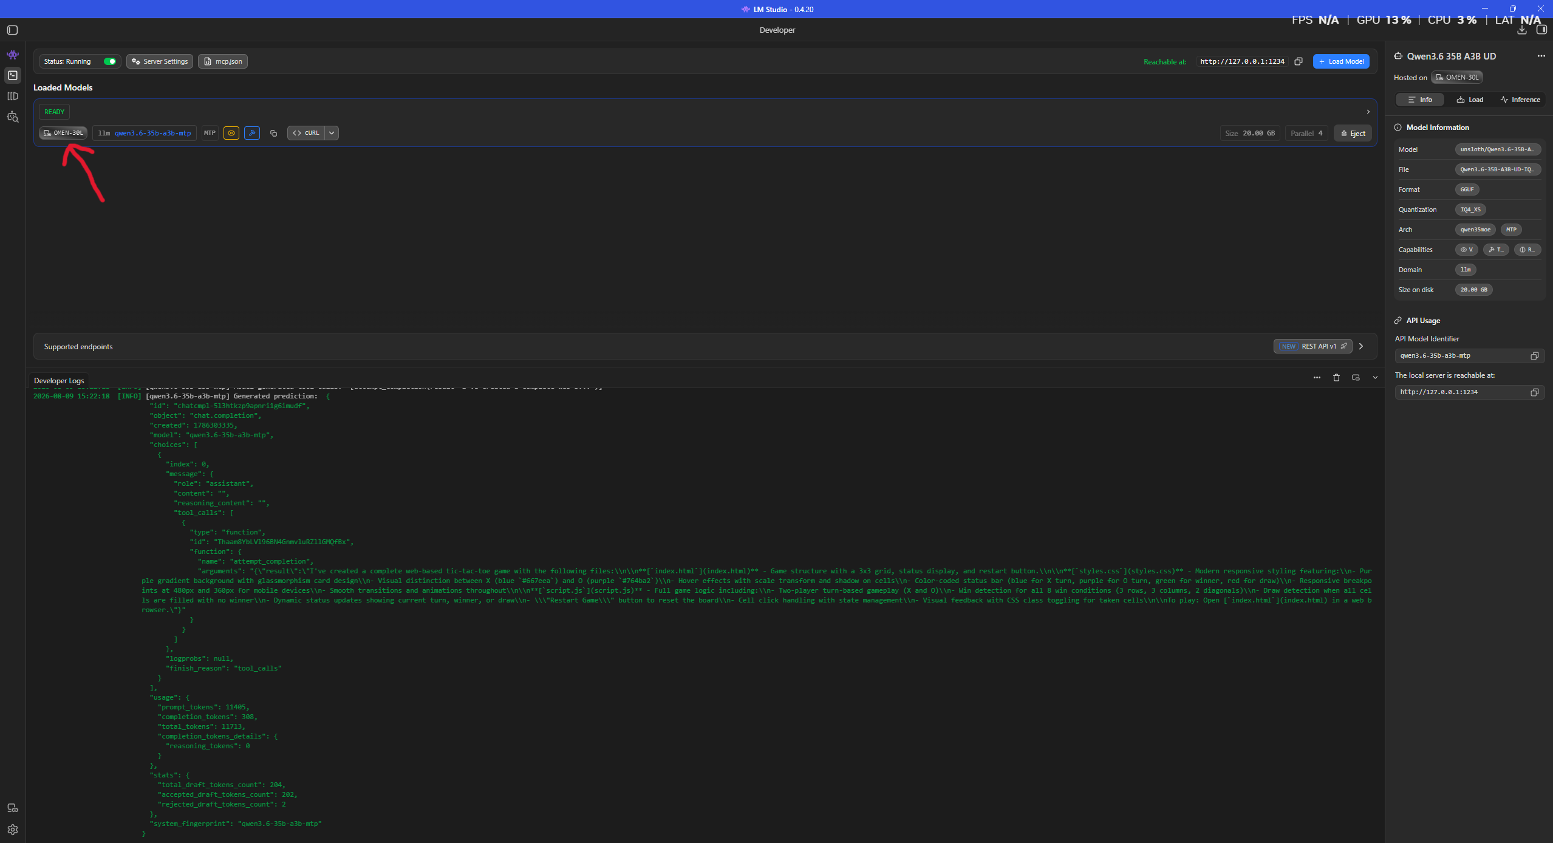Click the robot icon beside the model title
The width and height of the screenshot is (1553, 843).
click(x=1398, y=56)
